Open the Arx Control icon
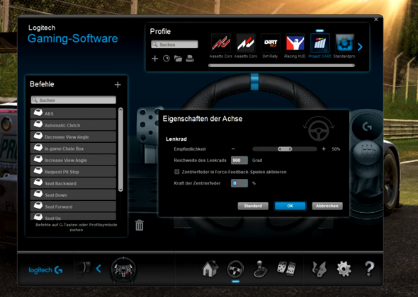 click(320, 269)
